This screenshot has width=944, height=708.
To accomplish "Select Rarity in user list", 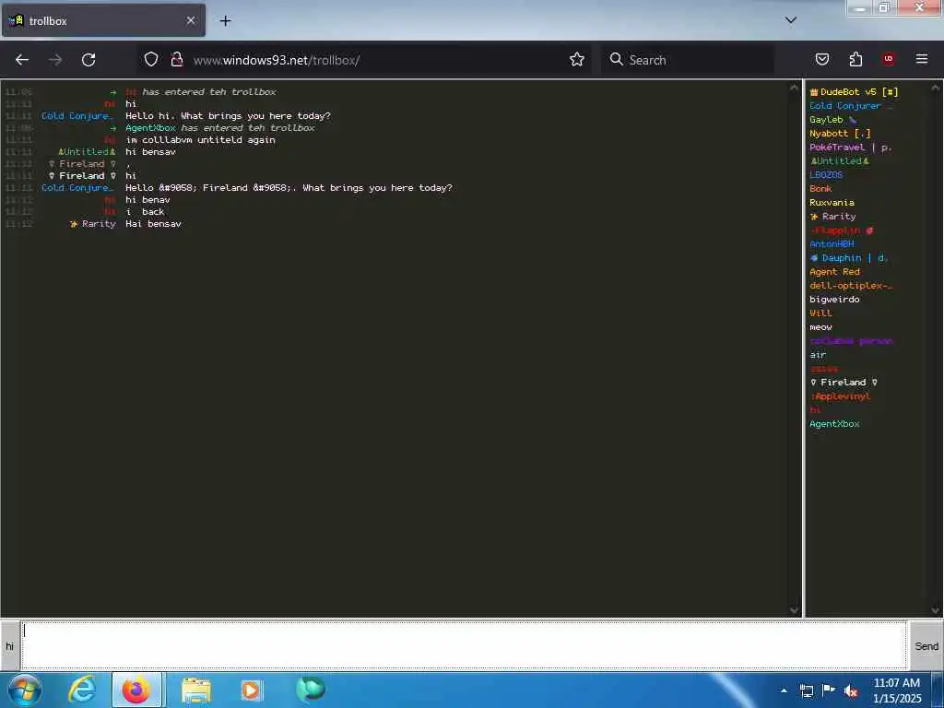I will point(832,217).
